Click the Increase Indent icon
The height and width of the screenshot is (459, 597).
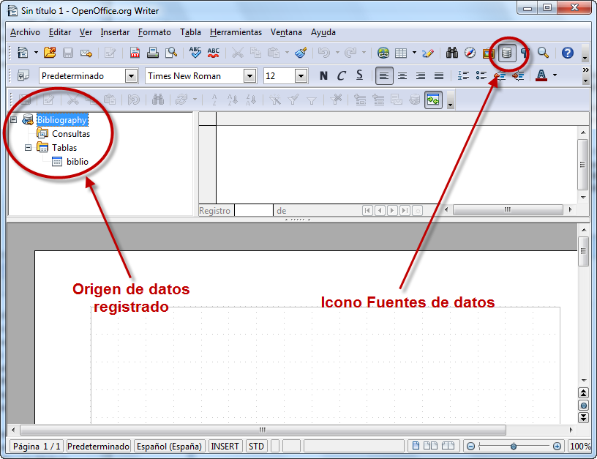(x=518, y=75)
